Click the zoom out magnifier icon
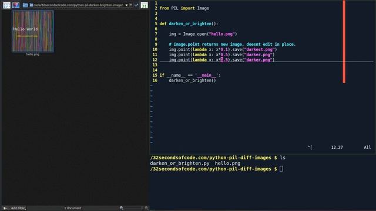376x211 pixels. point(122,208)
